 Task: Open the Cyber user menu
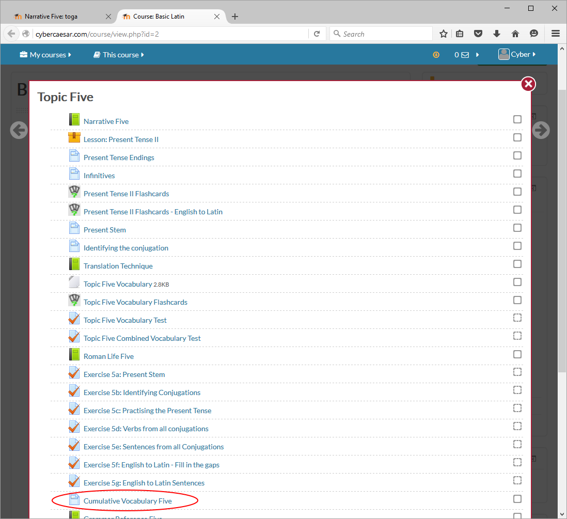click(x=517, y=54)
